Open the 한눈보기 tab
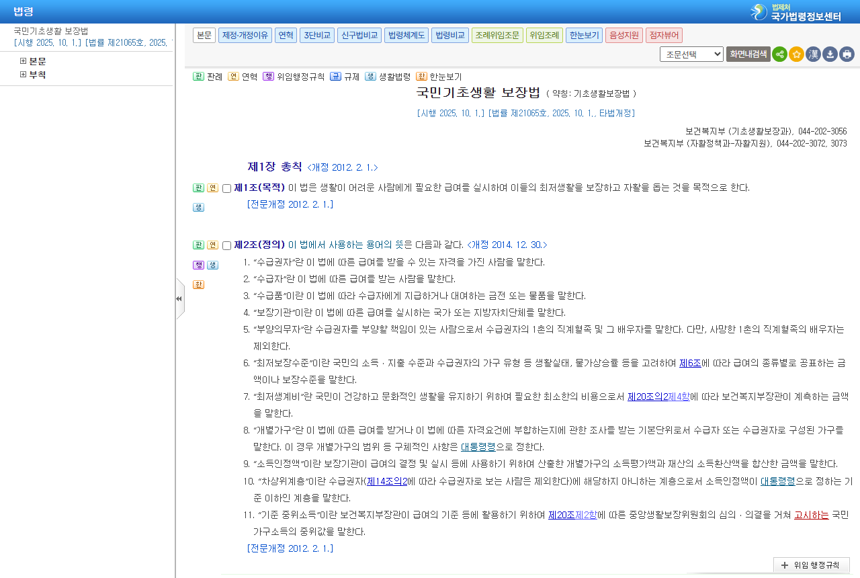 (584, 36)
